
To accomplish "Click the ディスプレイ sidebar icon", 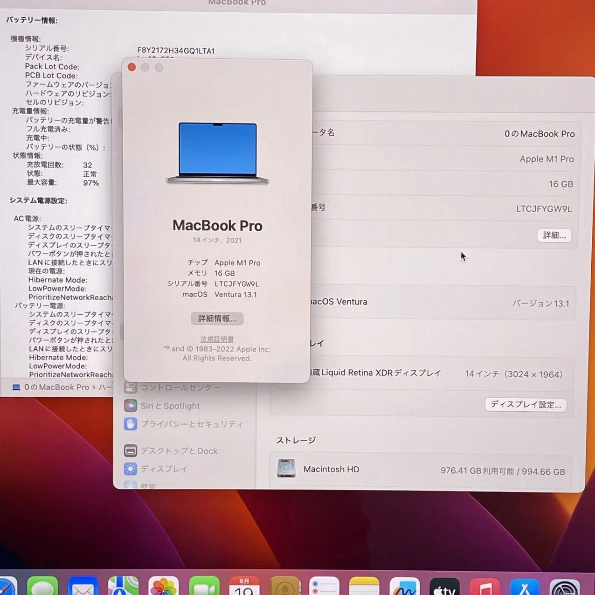I will click(x=131, y=469).
